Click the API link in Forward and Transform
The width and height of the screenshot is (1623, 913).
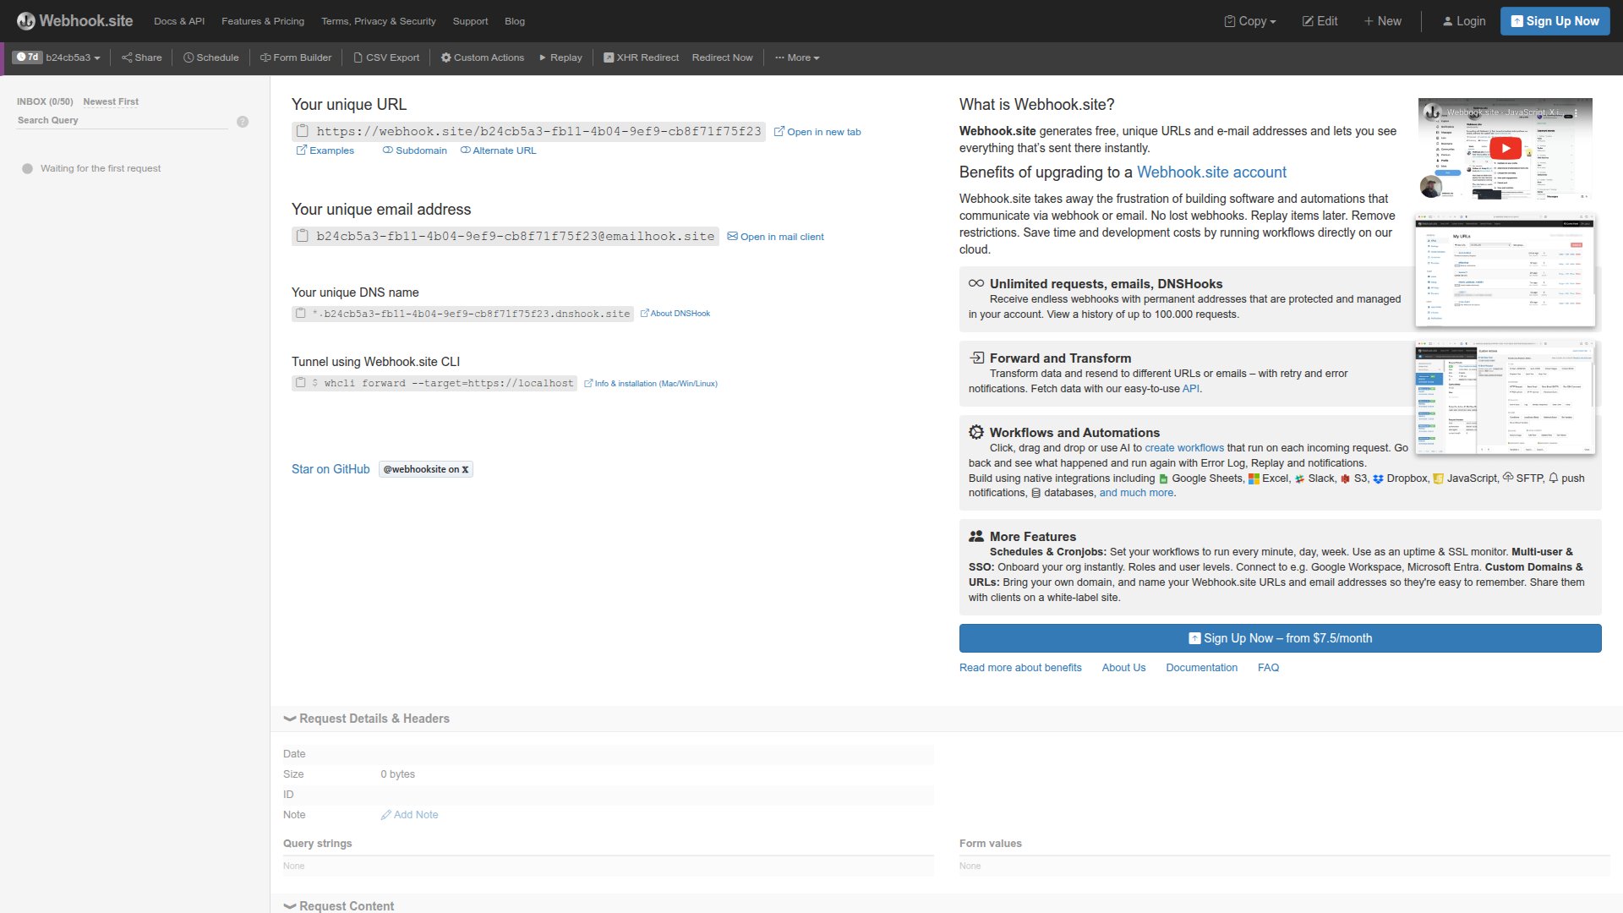(1190, 389)
